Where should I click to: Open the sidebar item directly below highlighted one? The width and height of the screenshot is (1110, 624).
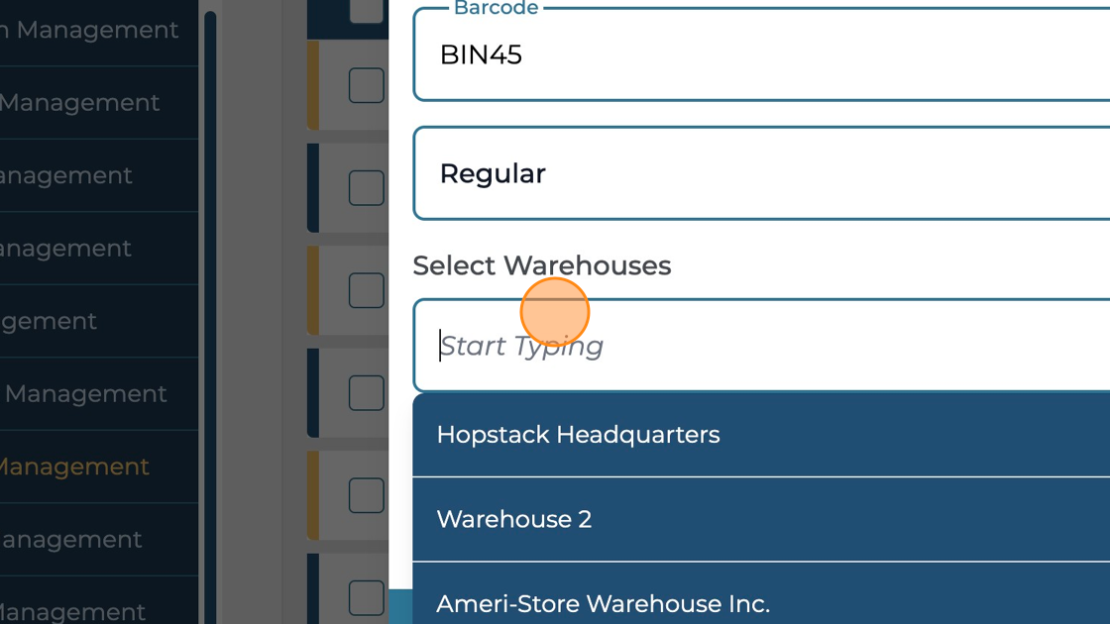pyautogui.click(x=69, y=540)
